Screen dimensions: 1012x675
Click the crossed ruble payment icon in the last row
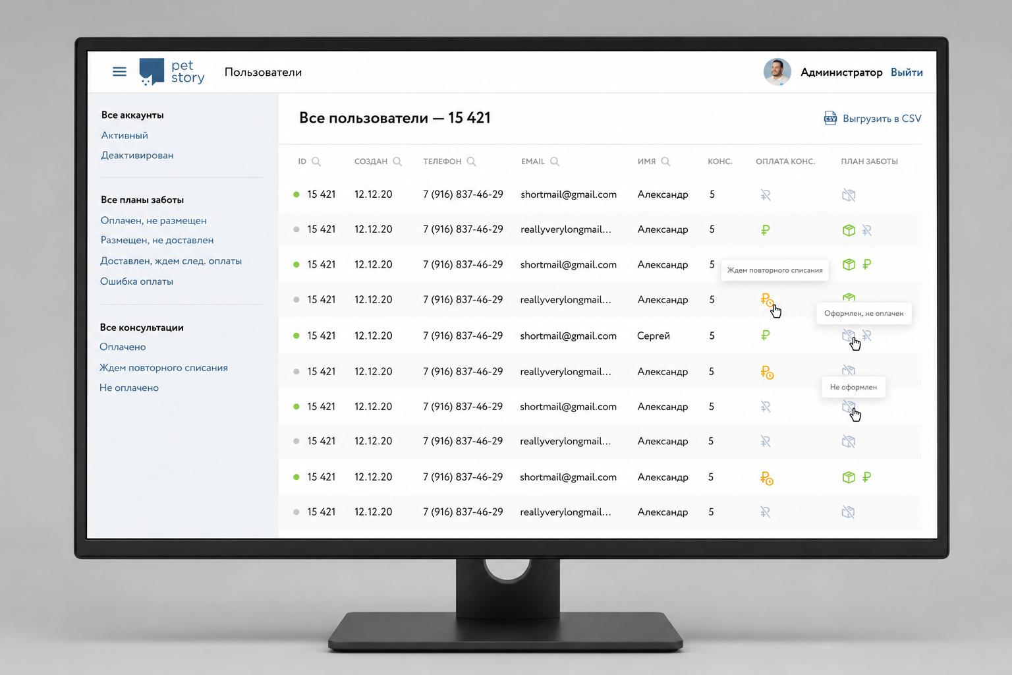[x=765, y=512]
